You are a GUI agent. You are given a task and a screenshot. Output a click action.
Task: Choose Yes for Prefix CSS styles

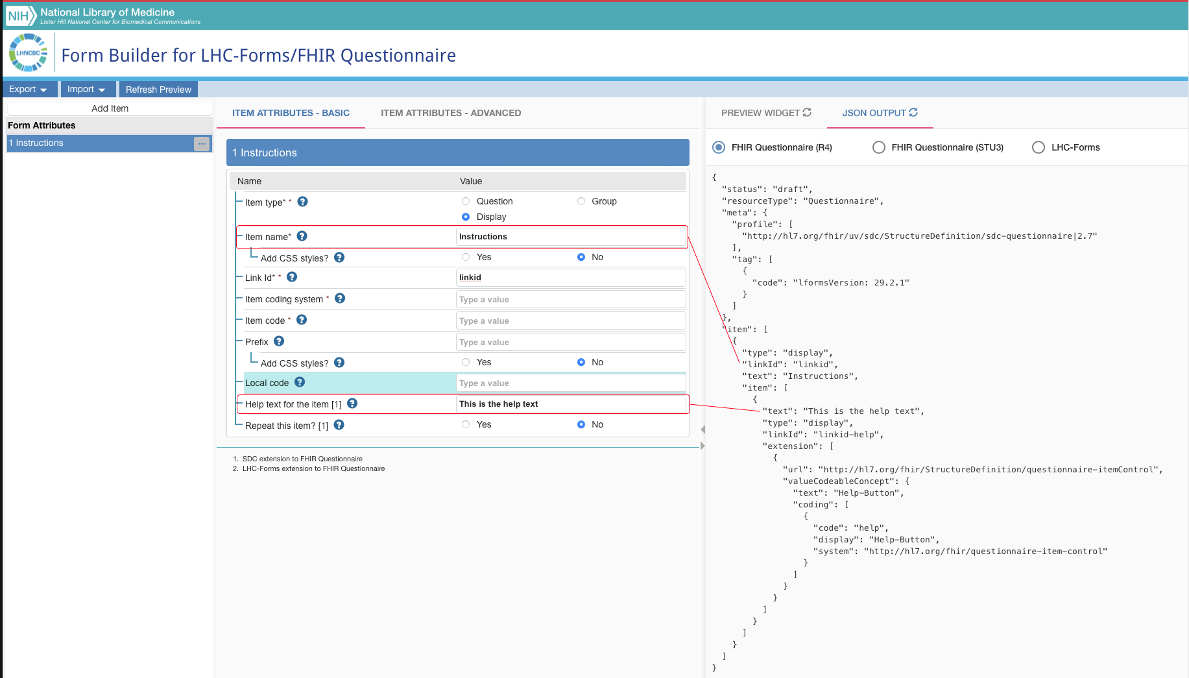click(466, 362)
